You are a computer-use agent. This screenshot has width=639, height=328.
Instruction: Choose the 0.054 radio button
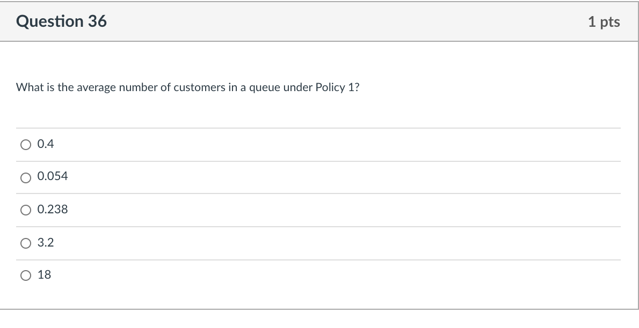point(26,178)
